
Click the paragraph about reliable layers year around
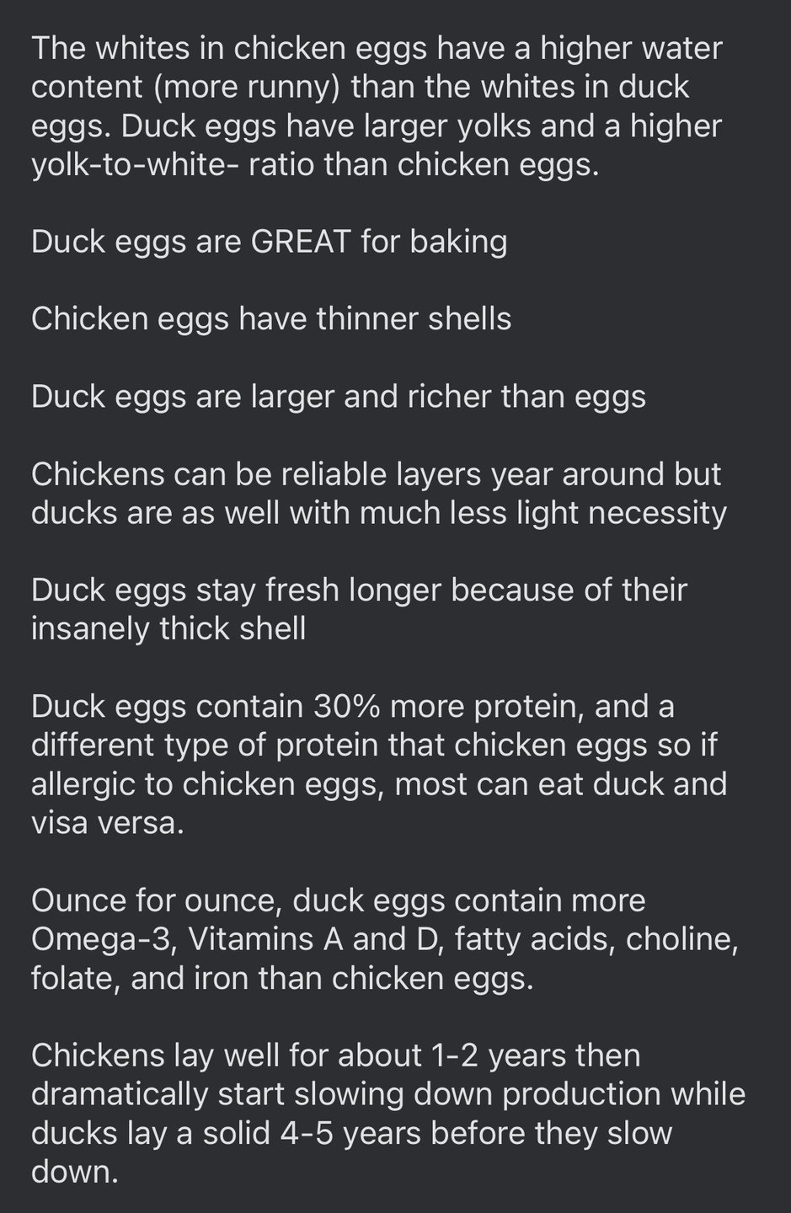coord(379,494)
